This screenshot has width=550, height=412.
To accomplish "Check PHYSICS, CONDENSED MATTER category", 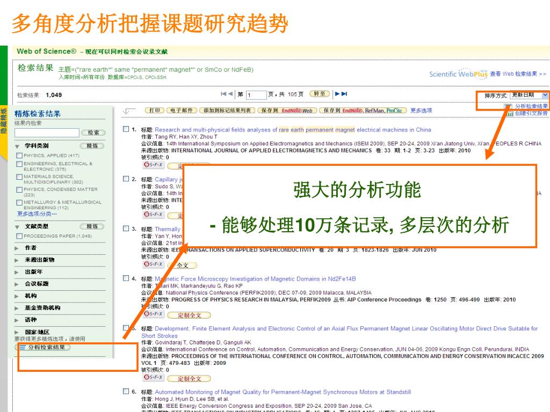I will 20,190.
